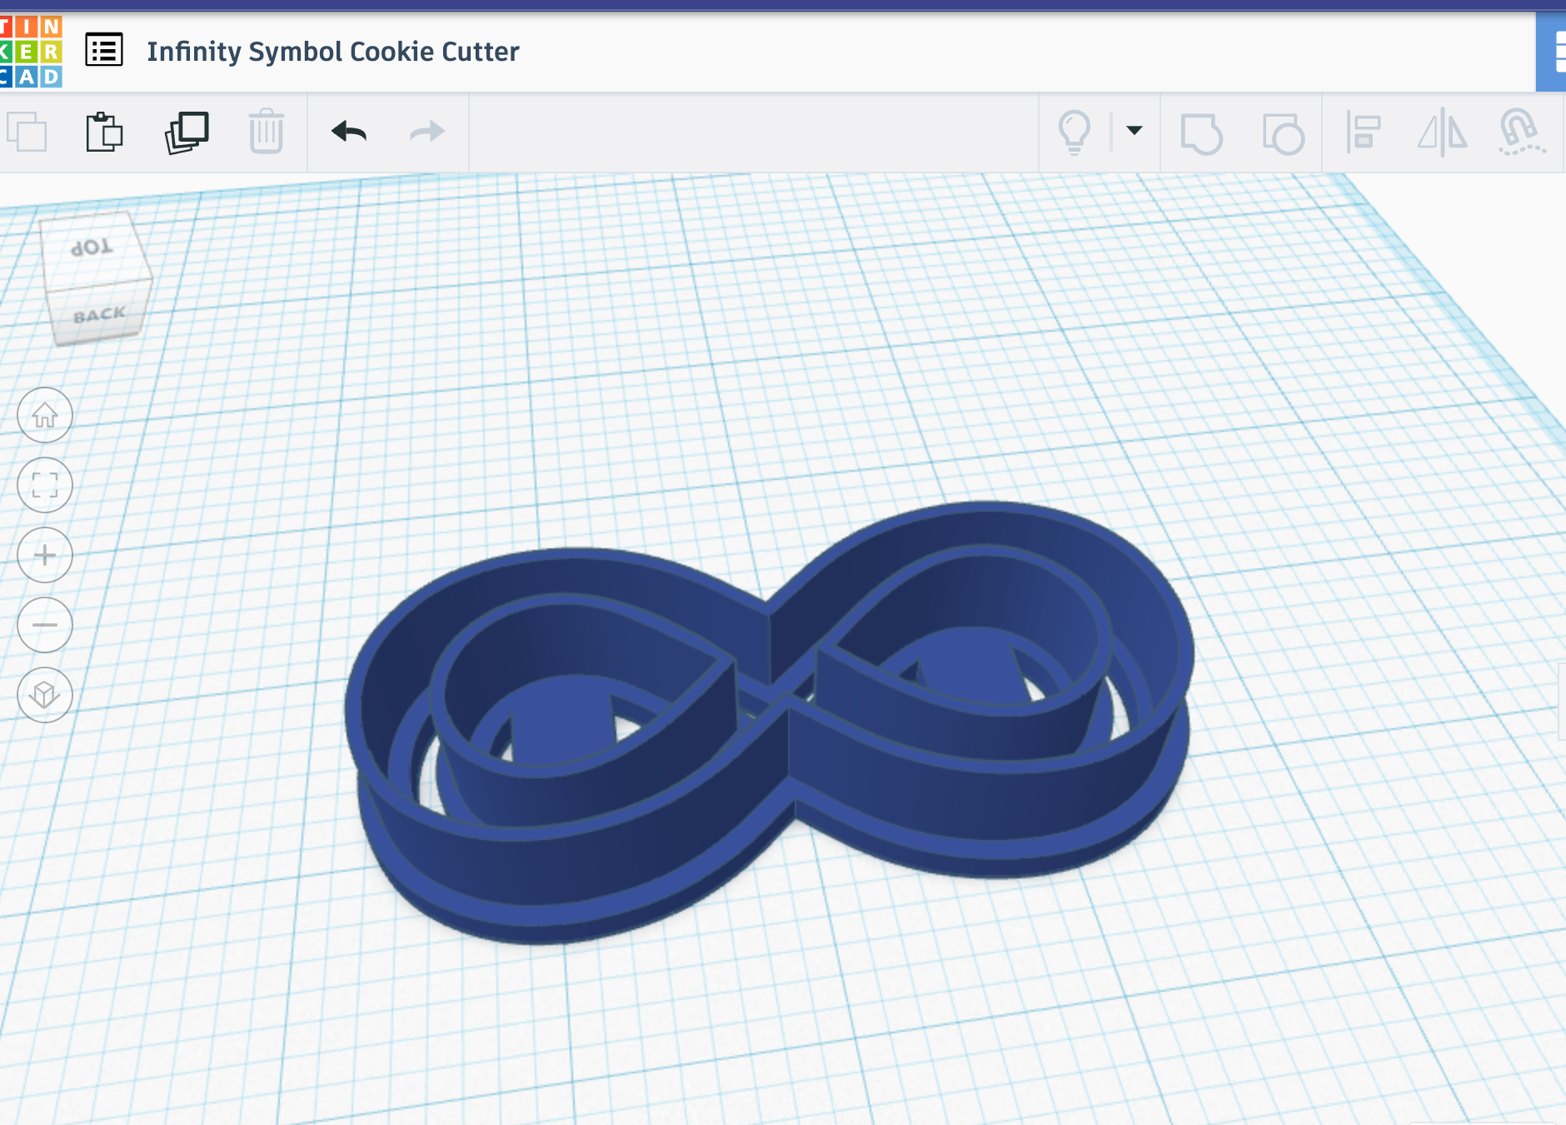Undo the last action
Viewport: 1566px width, 1125px height.
[348, 132]
